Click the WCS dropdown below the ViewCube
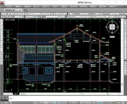The height and width of the screenshot is (104, 127). click(x=112, y=37)
